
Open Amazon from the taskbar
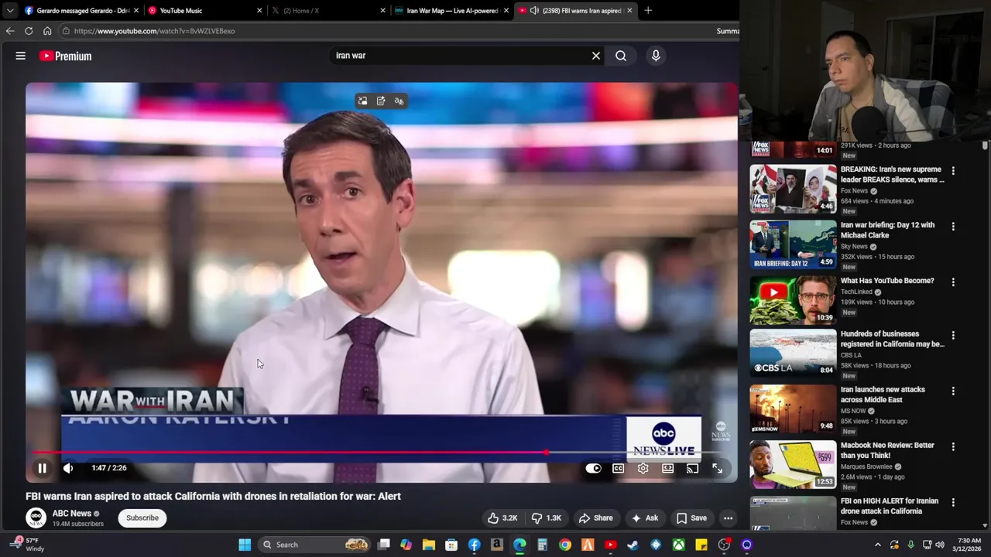click(x=497, y=545)
